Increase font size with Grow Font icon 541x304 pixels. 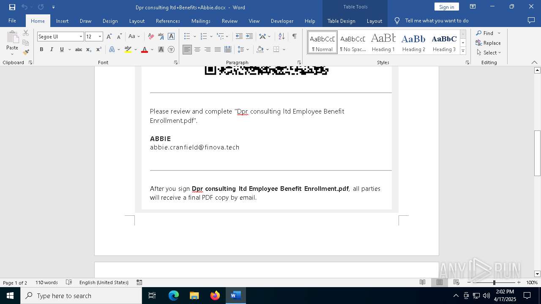[x=109, y=37]
